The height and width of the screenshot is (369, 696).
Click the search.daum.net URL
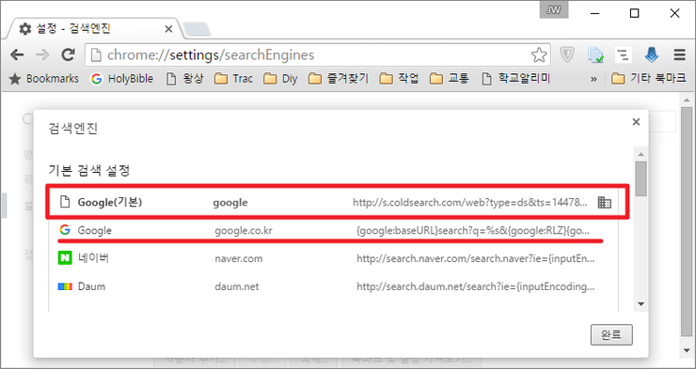(x=475, y=287)
